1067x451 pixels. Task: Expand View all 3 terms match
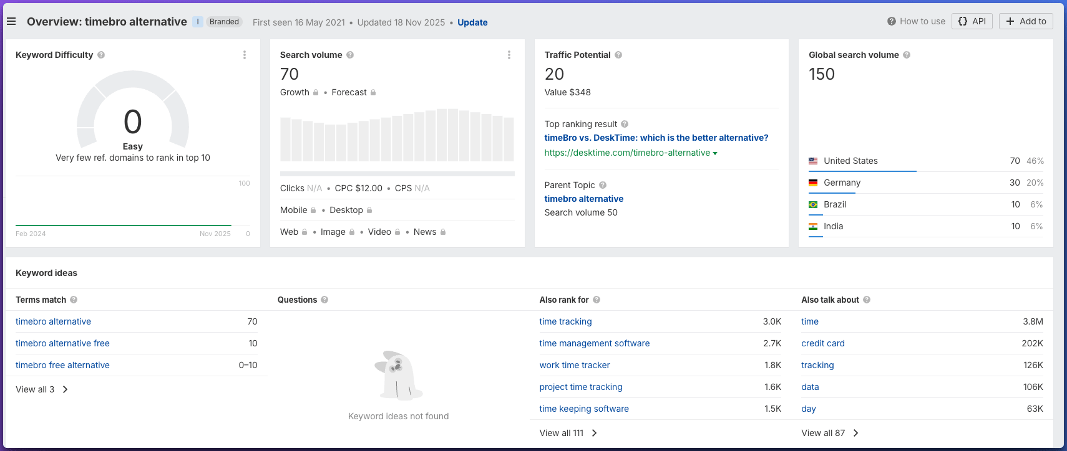tap(42, 389)
